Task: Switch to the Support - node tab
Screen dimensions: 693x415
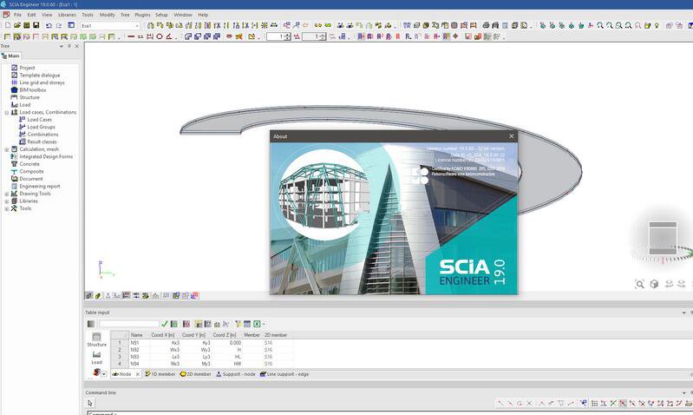Action: pyautogui.click(x=236, y=374)
